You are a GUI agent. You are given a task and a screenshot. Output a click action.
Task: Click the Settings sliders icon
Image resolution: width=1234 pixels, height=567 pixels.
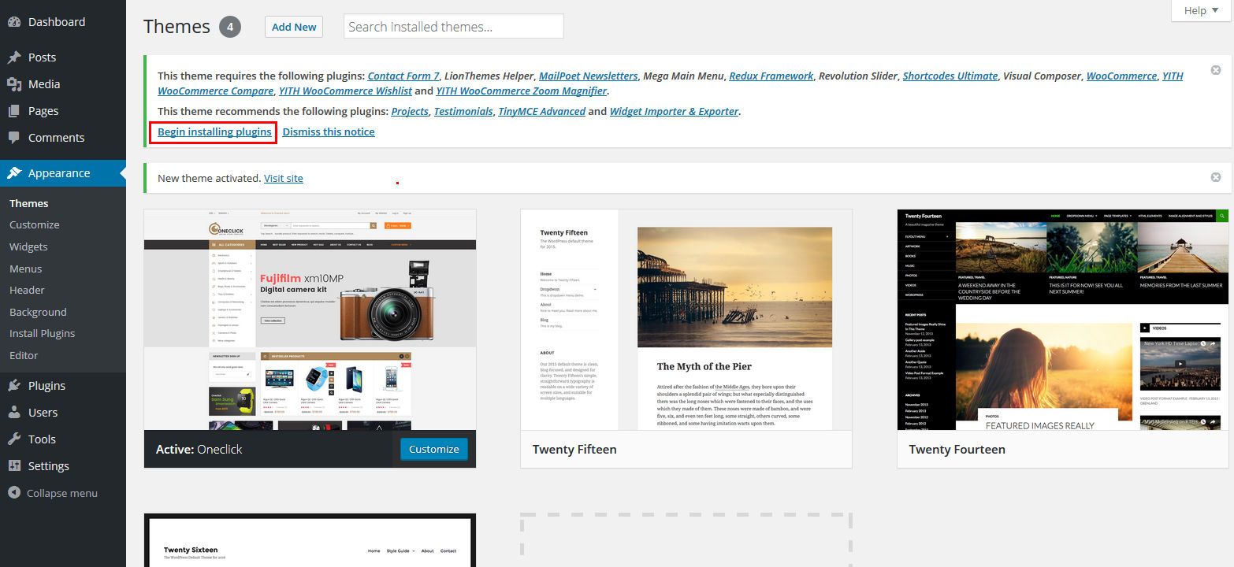(x=14, y=466)
